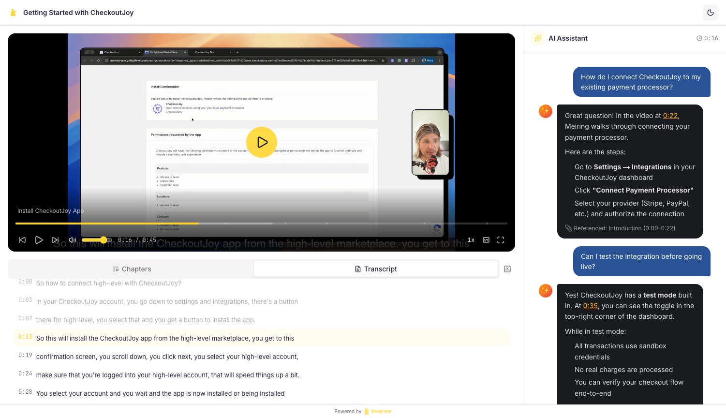Jump to test mode demo at 0:35

coord(591,306)
